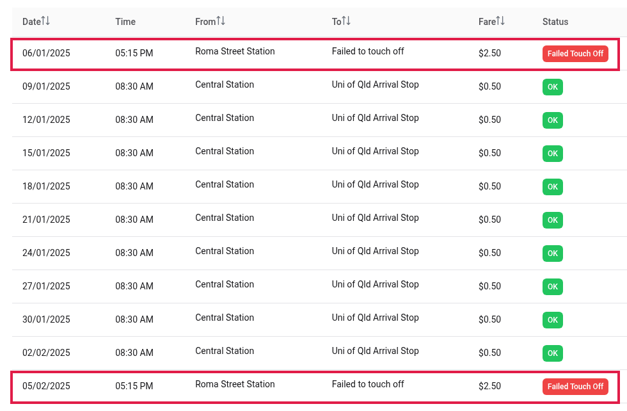The width and height of the screenshot is (627, 411).
Task: Sort table by To column arrows
Action: [x=346, y=21]
